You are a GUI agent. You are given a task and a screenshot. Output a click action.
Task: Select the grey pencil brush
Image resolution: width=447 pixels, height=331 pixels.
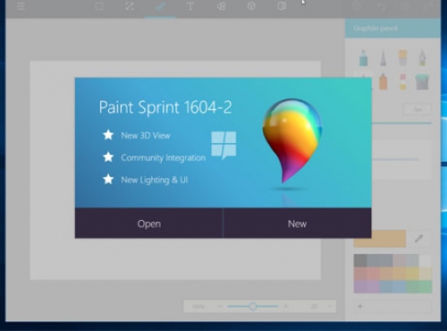coord(384,57)
